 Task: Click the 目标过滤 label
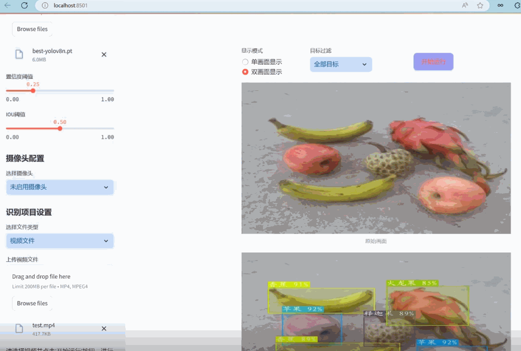(321, 51)
